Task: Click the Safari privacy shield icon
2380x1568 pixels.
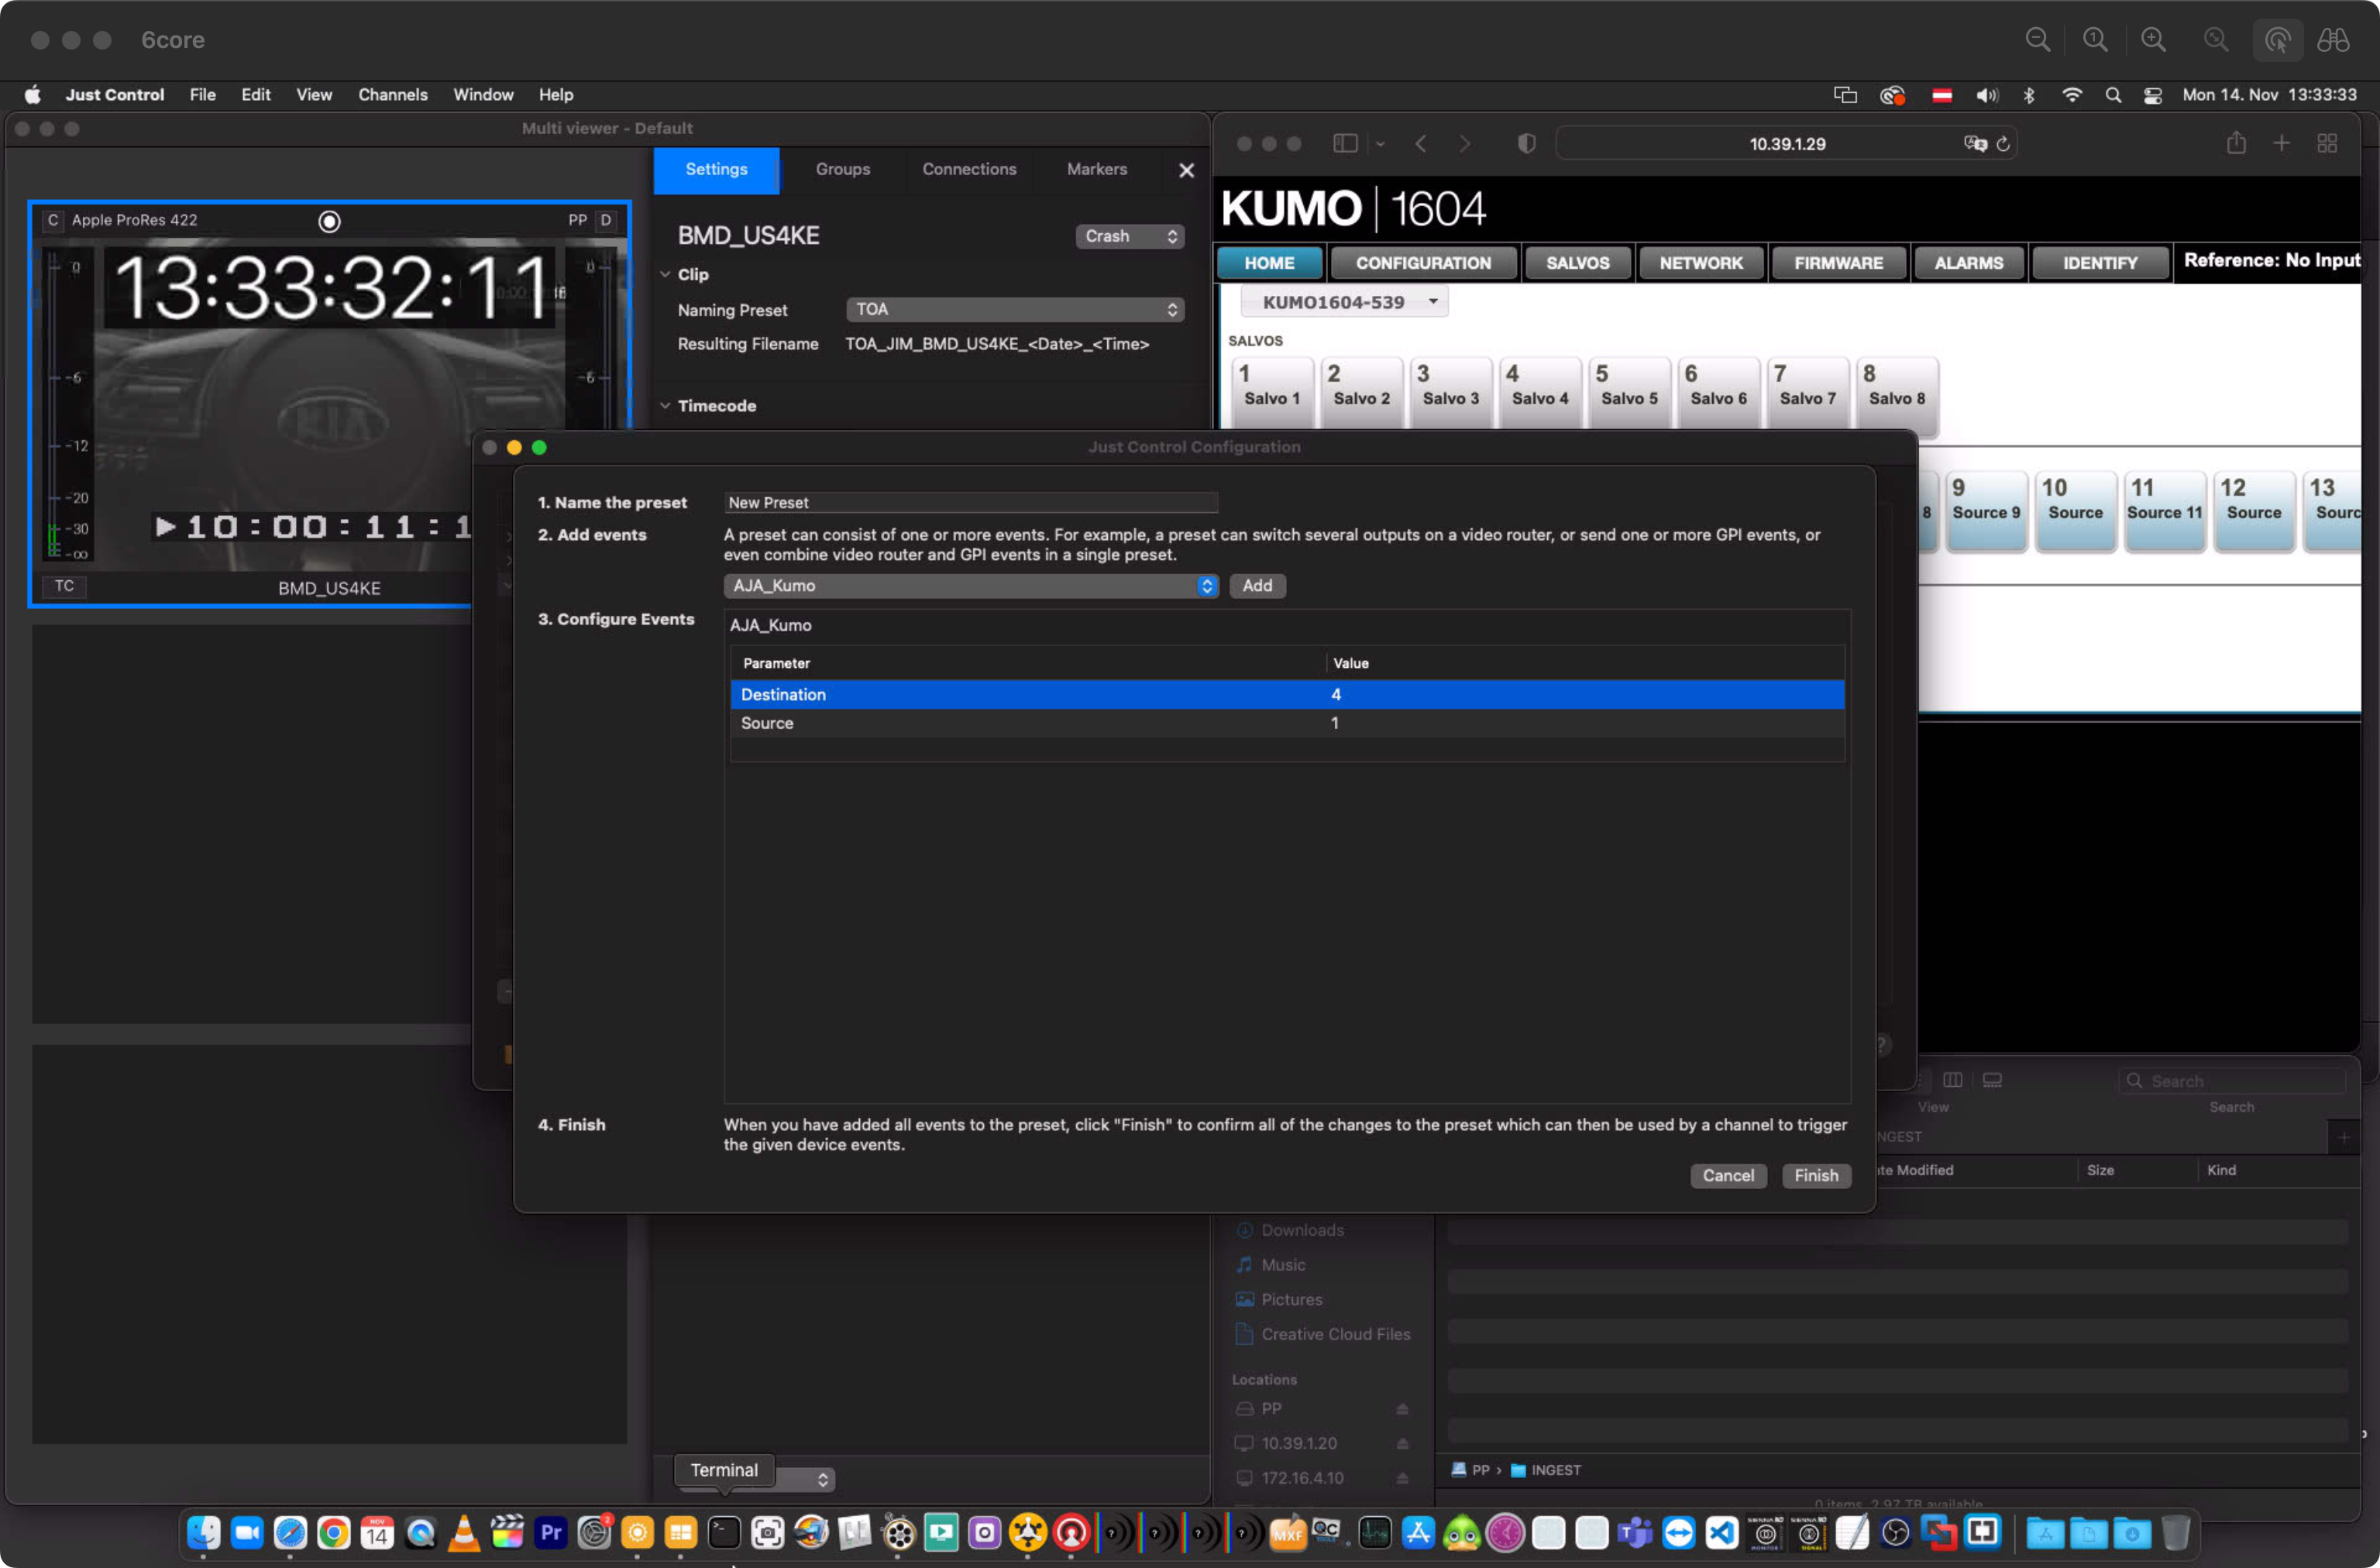Action: [1526, 144]
